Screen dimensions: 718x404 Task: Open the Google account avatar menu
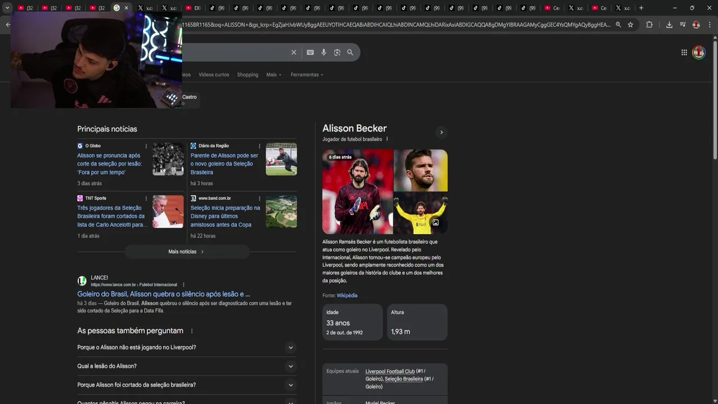[x=699, y=52]
